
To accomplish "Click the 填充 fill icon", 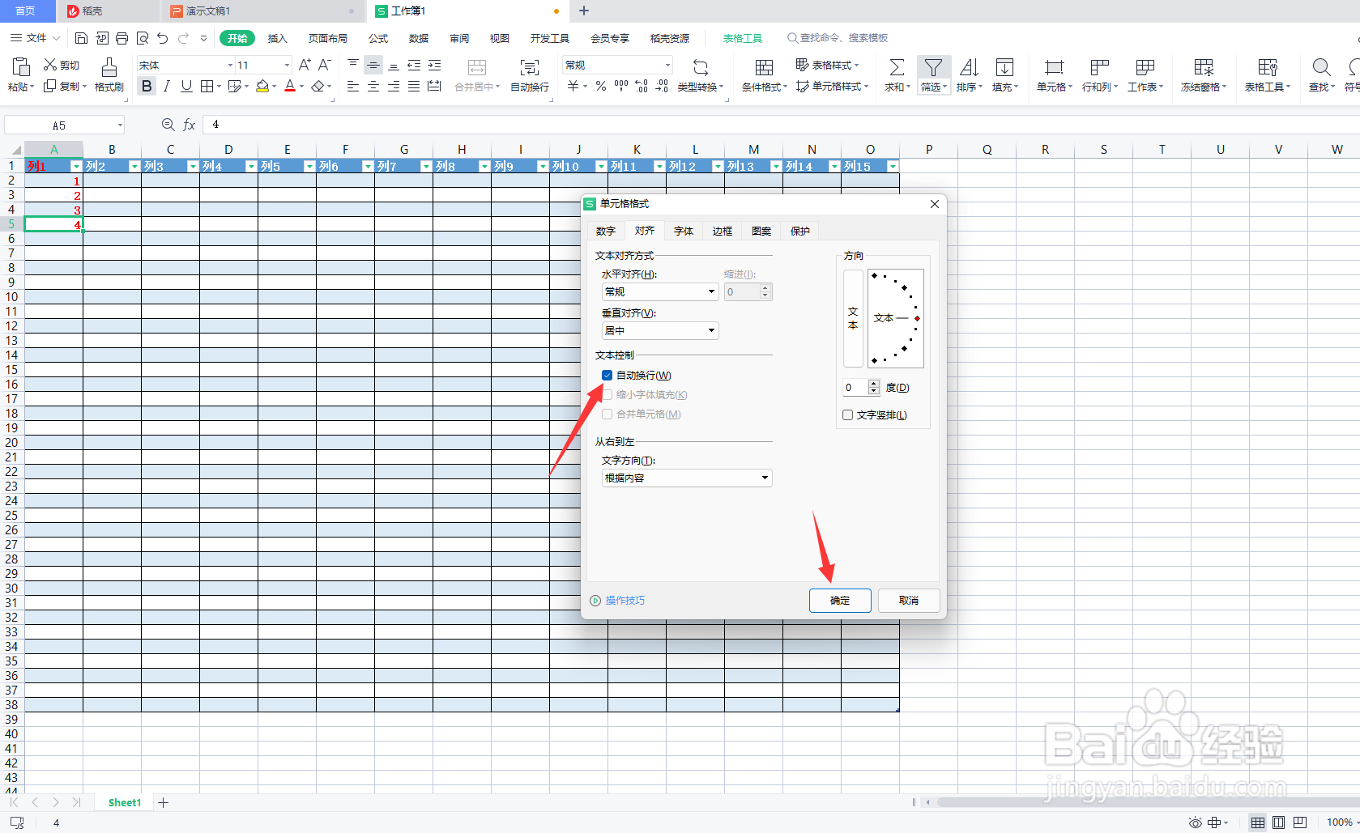I will [1004, 67].
